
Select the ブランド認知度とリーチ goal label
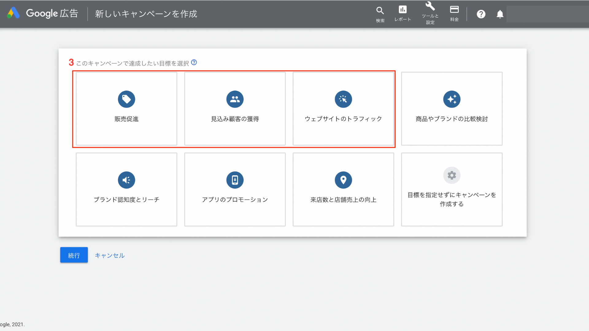click(x=126, y=200)
